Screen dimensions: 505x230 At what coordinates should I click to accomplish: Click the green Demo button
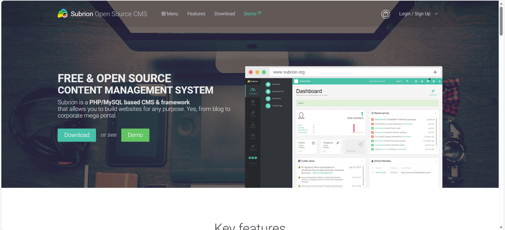coord(135,135)
